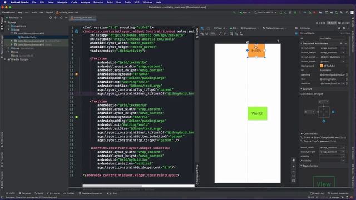Click the green color gutter marker
This screenshot has width=356, height=200.
(x=77, y=117)
